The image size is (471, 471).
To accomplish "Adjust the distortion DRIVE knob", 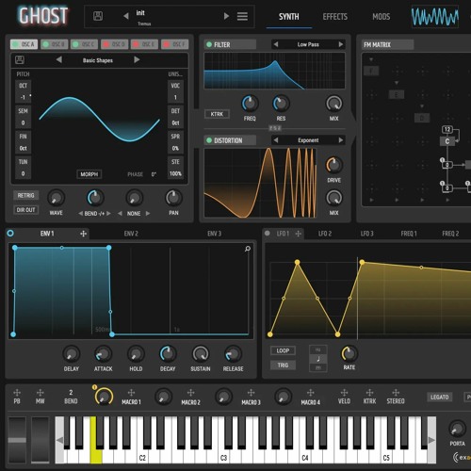I will pyautogui.click(x=333, y=165).
